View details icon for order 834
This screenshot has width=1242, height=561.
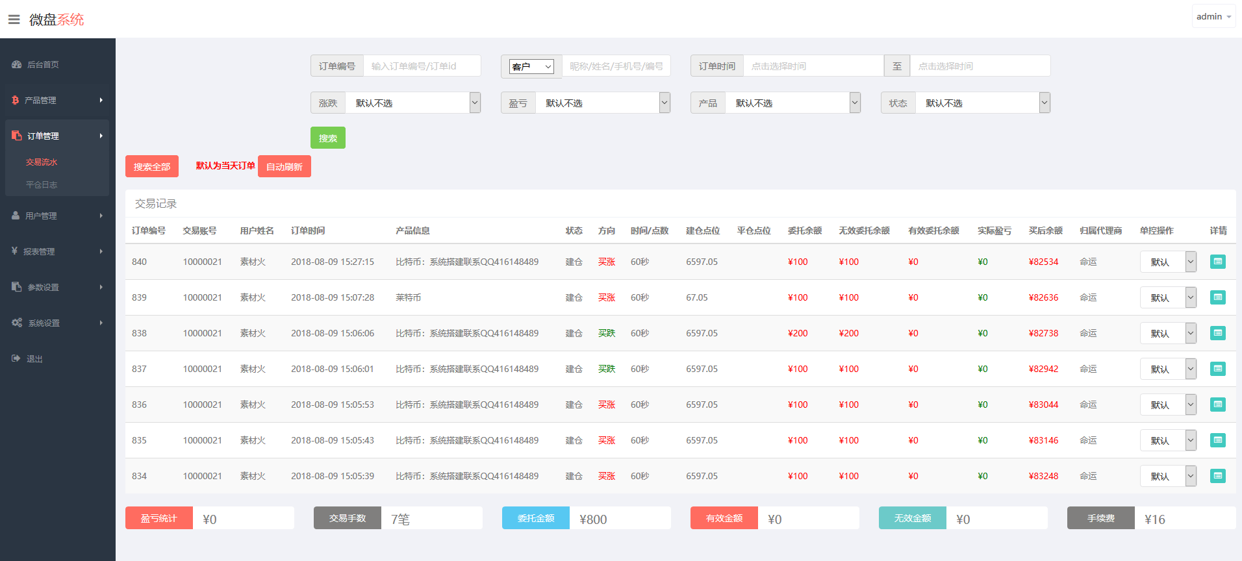pyautogui.click(x=1218, y=476)
